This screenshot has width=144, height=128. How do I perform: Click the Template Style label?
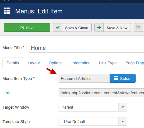coord(16,122)
